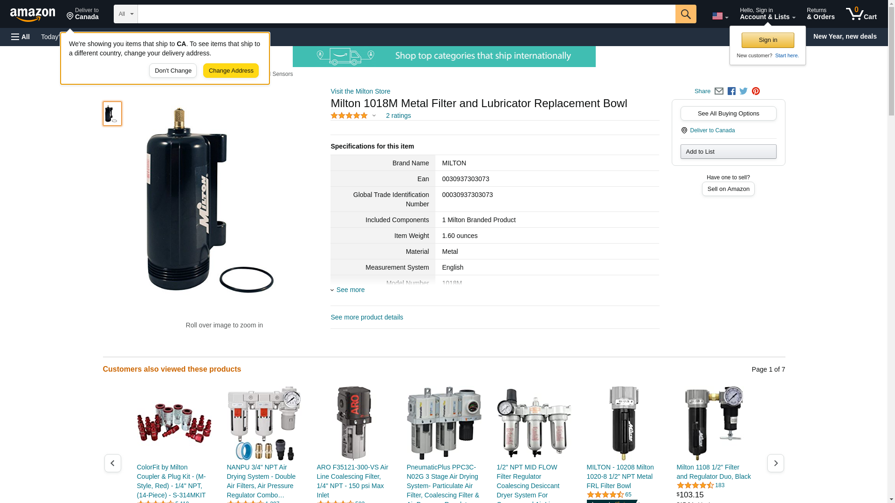This screenshot has height=503, width=895.
Task: Show next carousel page of products
Action: coord(775,463)
